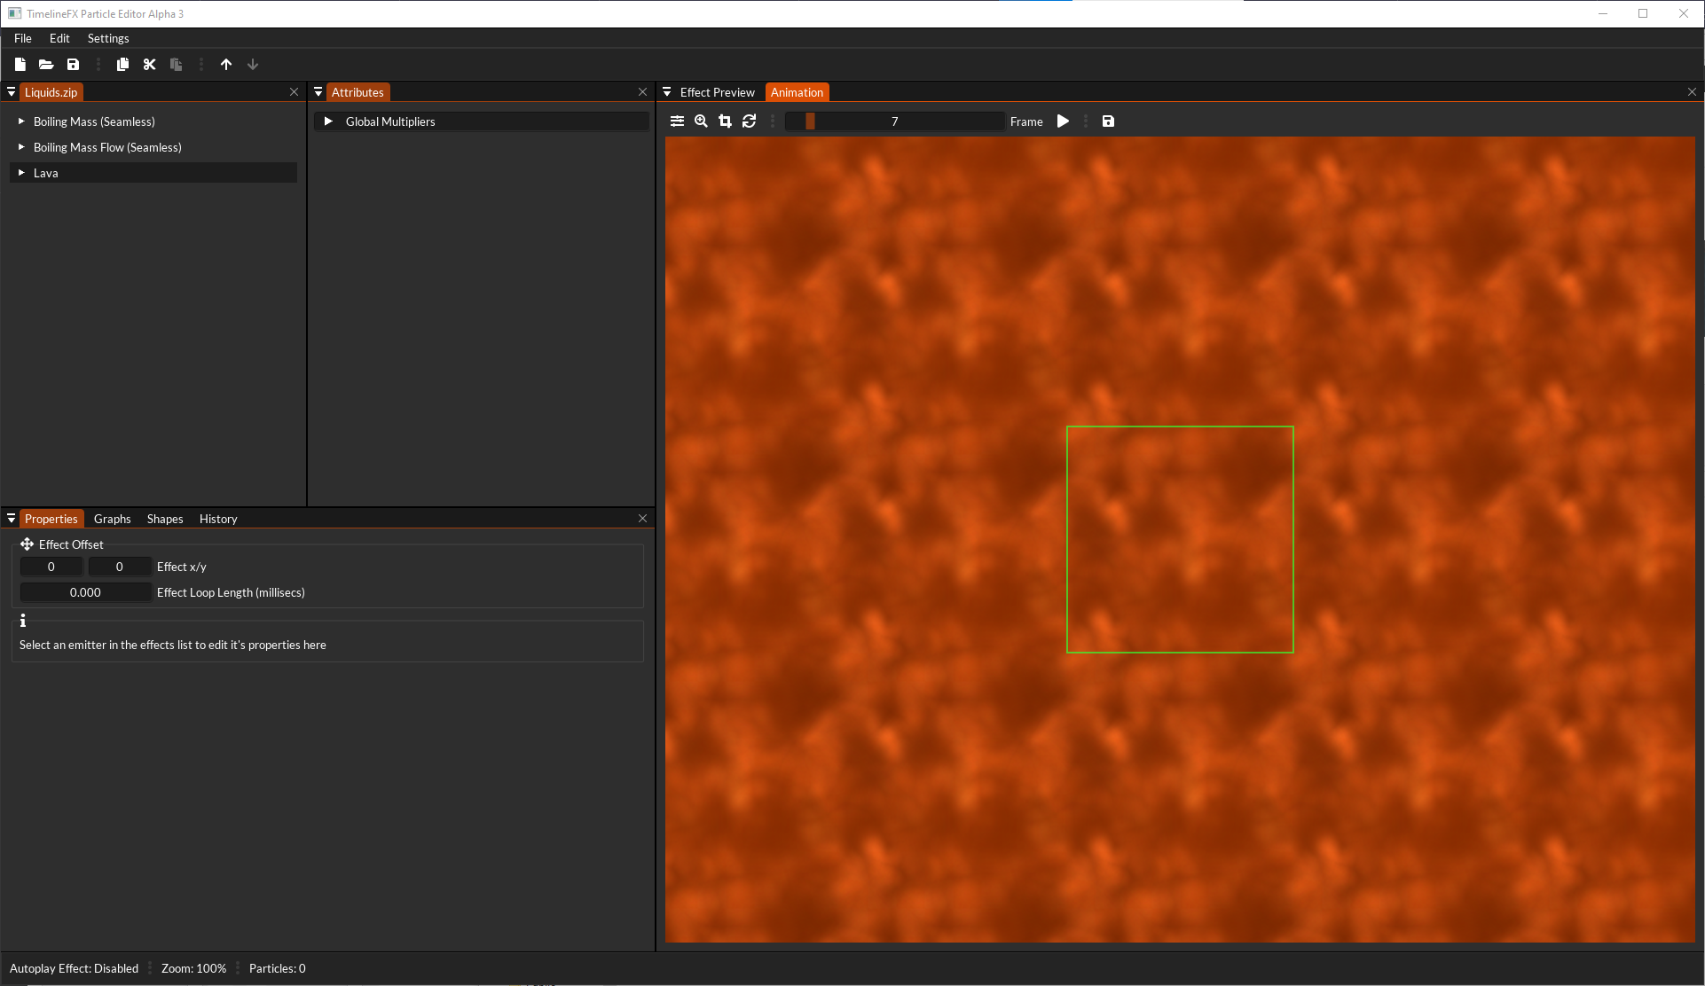The width and height of the screenshot is (1705, 986).
Task: Switch to the Shapes tab
Action: (x=165, y=519)
